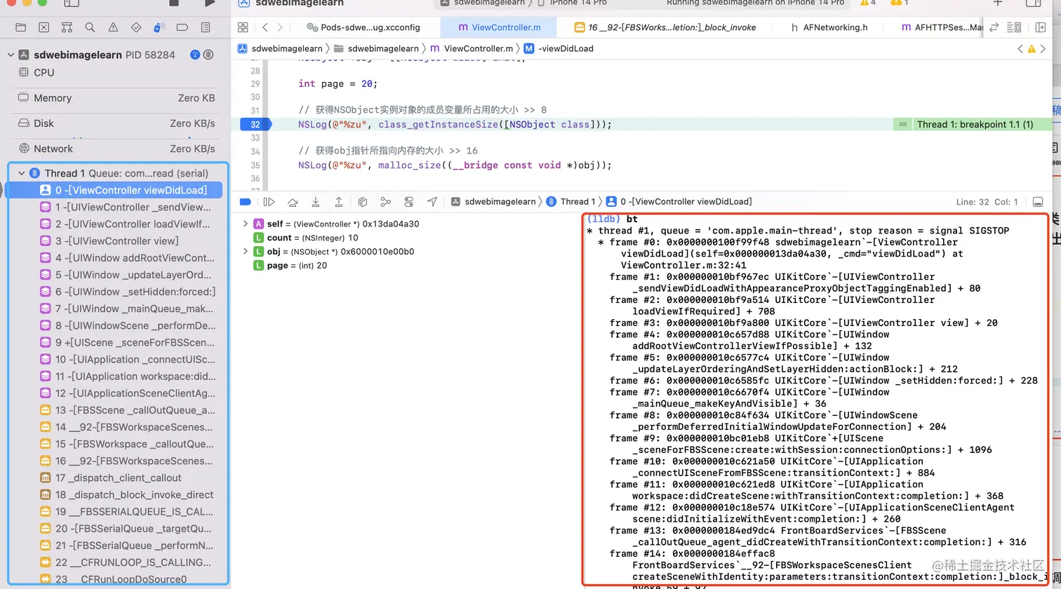Jump to next issue arrow
Screen dimensions: 1061x589
point(1043,49)
